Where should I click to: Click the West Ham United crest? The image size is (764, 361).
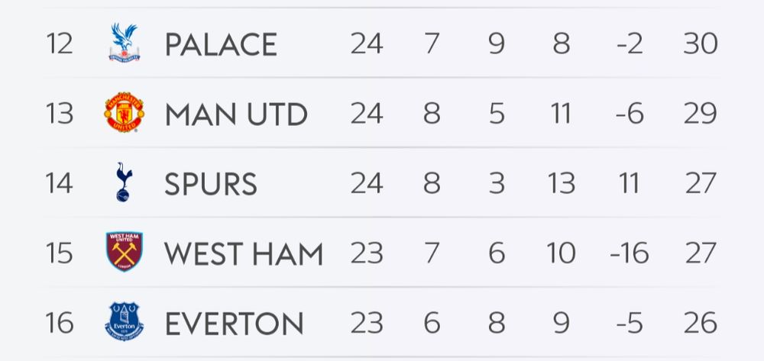(x=124, y=253)
